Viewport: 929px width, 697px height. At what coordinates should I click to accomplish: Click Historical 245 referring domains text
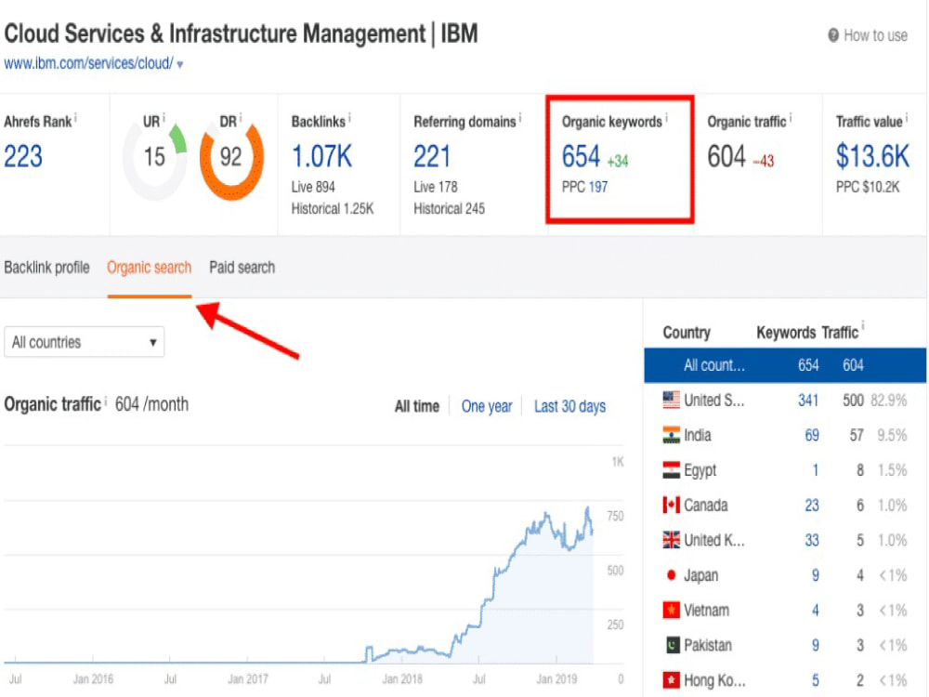coord(449,208)
